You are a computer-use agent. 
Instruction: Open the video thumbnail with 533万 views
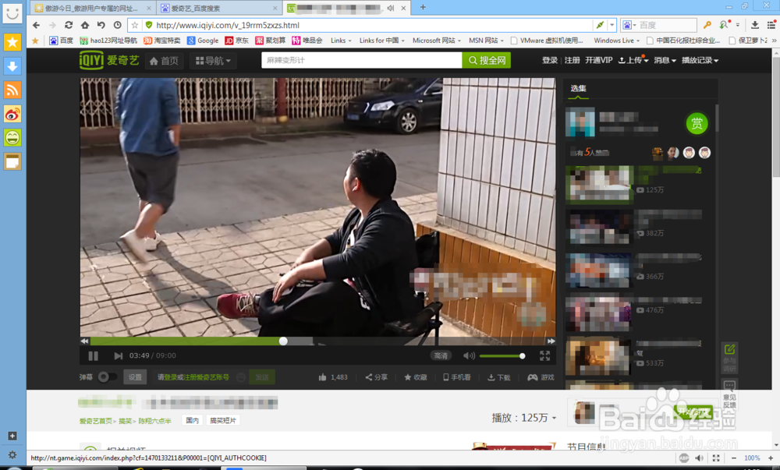599,357
